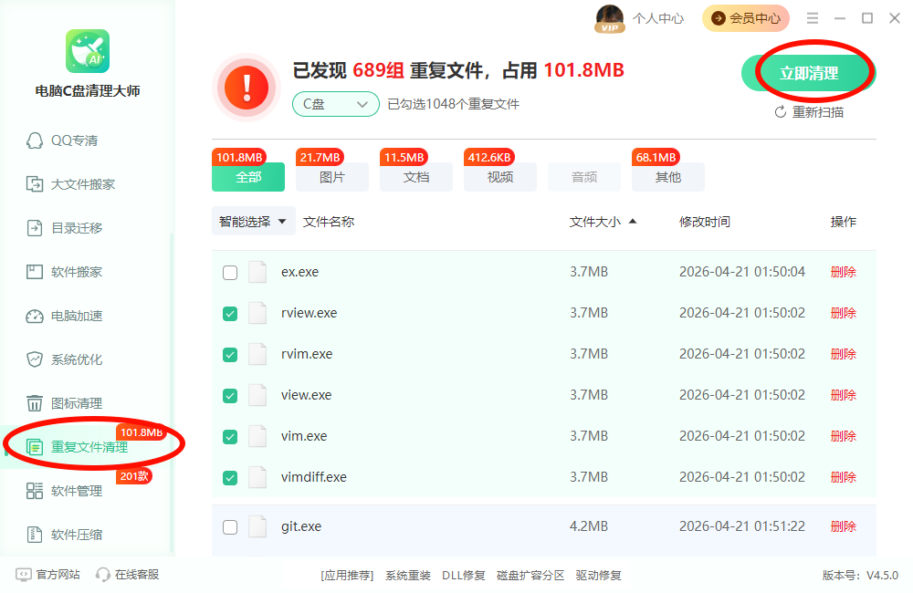913x593 pixels.
Task: Click the 官方网站 monitor icon
Action: tap(24, 575)
